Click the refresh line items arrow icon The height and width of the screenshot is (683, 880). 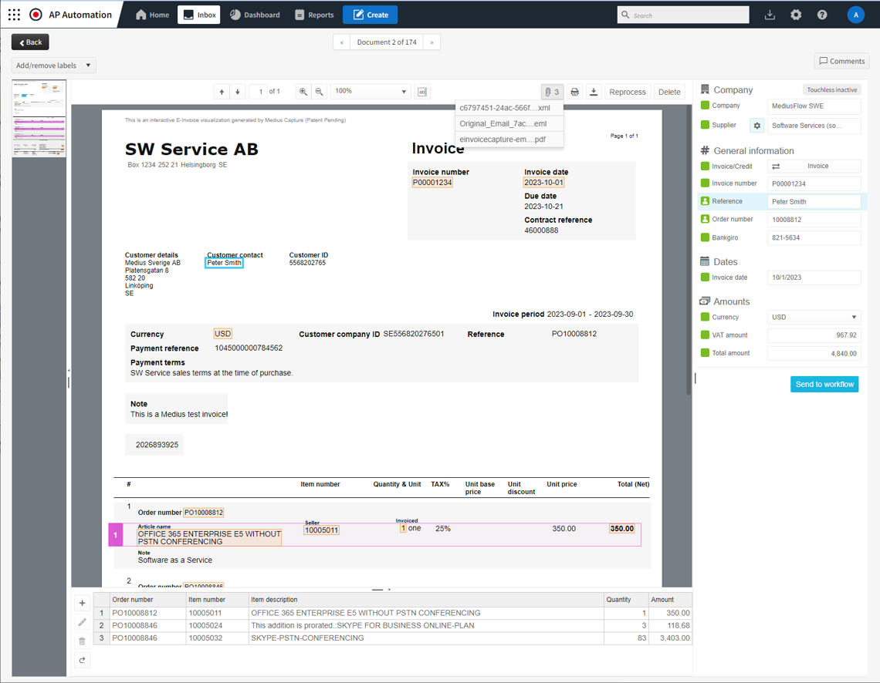83,660
